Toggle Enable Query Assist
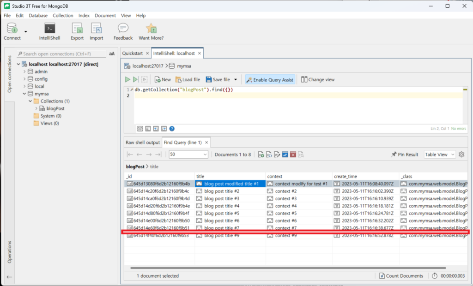Viewport: 473px width, 286px height. click(x=270, y=79)
